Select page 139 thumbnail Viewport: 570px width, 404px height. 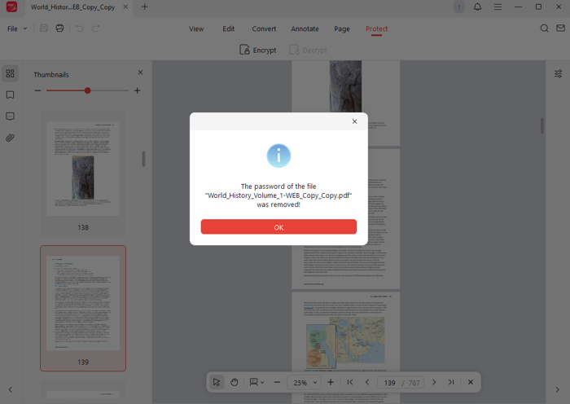(x=83, y=309)
